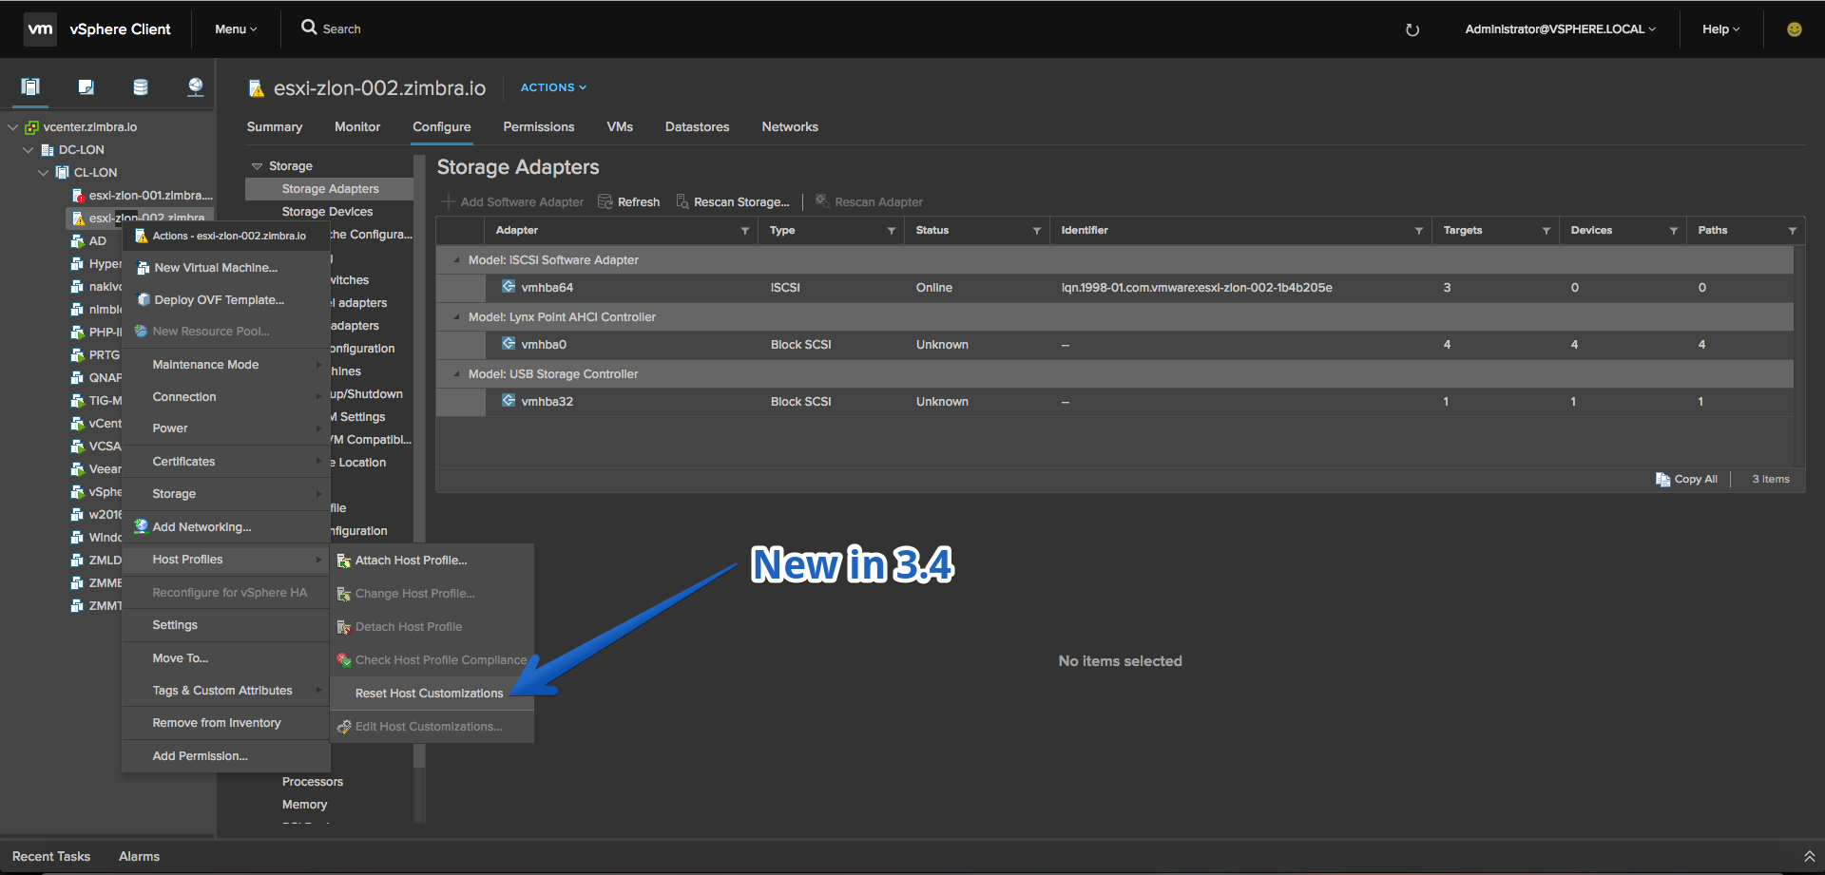Open the Administrator@VSPHERE.LOCAL user dropdown
Viewport: 1825px width, 875px height.
click(x=1560, y=29)
